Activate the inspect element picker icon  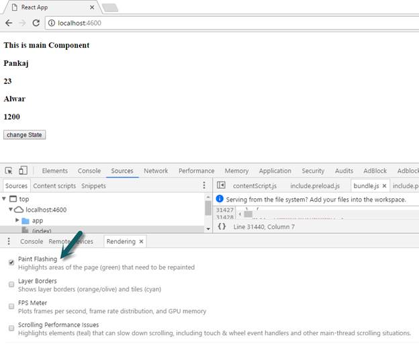click(9, 171)
